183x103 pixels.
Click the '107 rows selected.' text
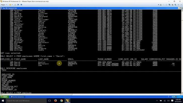[x=11, y=53]
